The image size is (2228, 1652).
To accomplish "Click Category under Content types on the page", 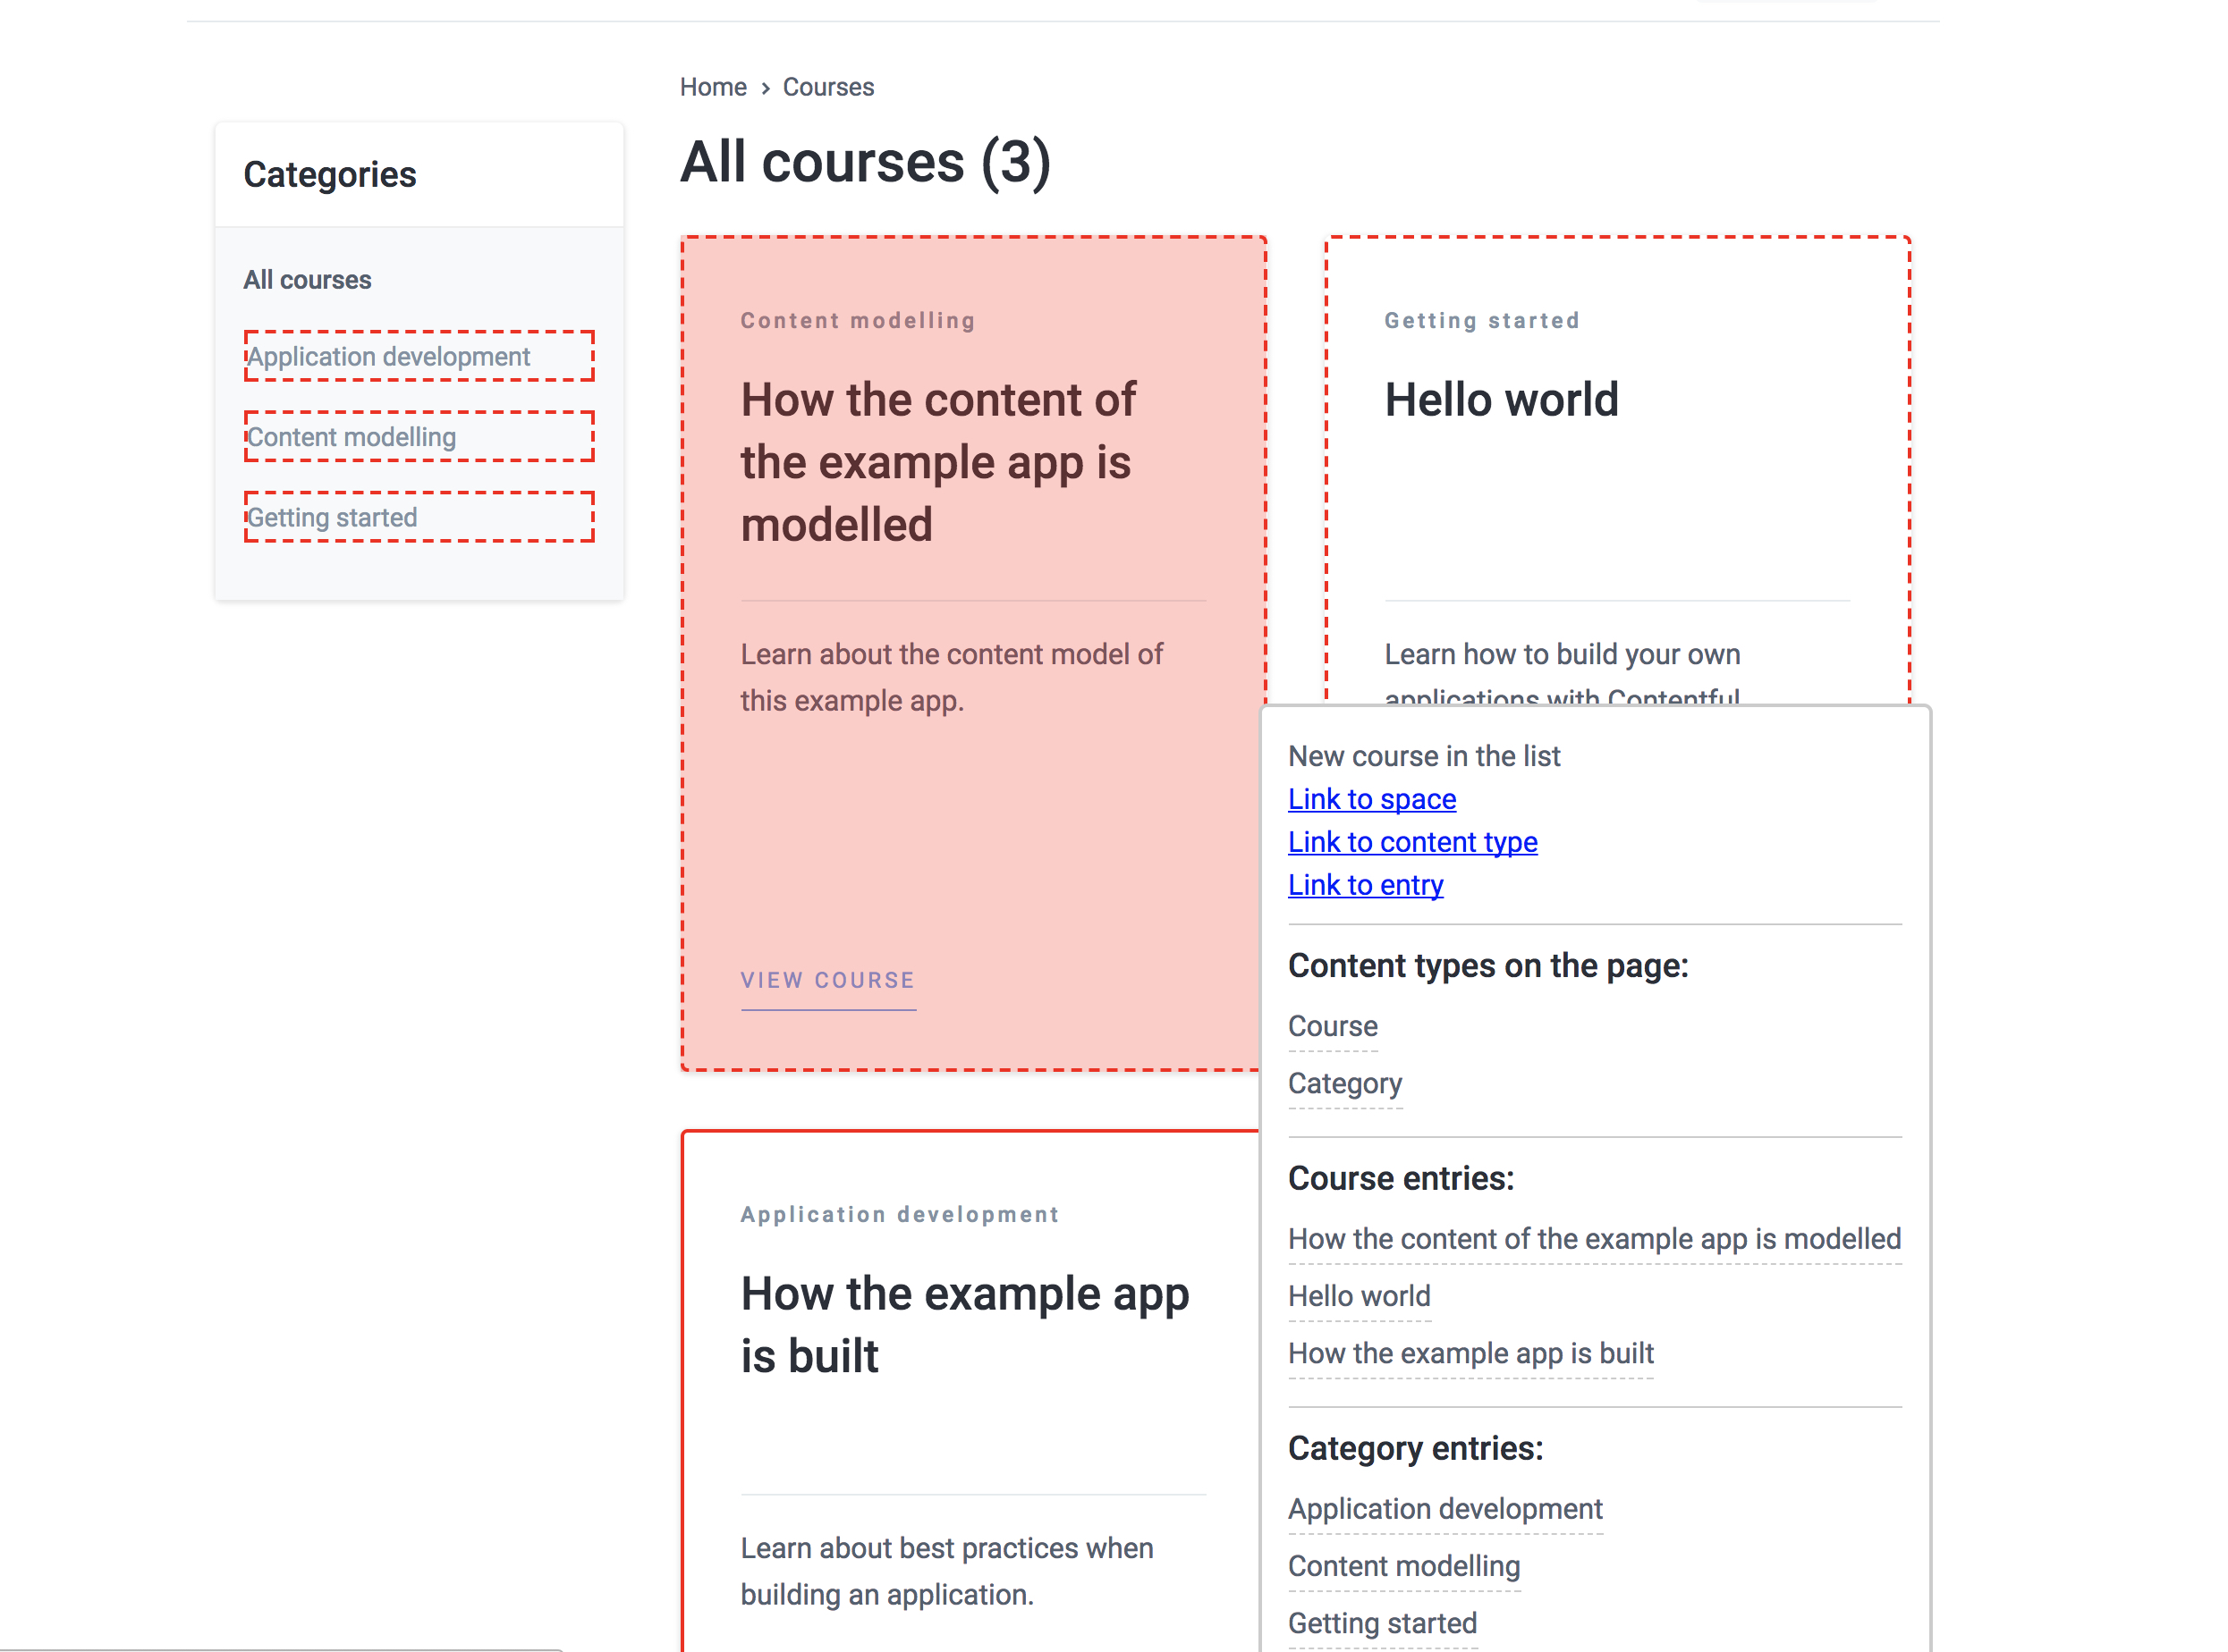I will point(1344,1083).
